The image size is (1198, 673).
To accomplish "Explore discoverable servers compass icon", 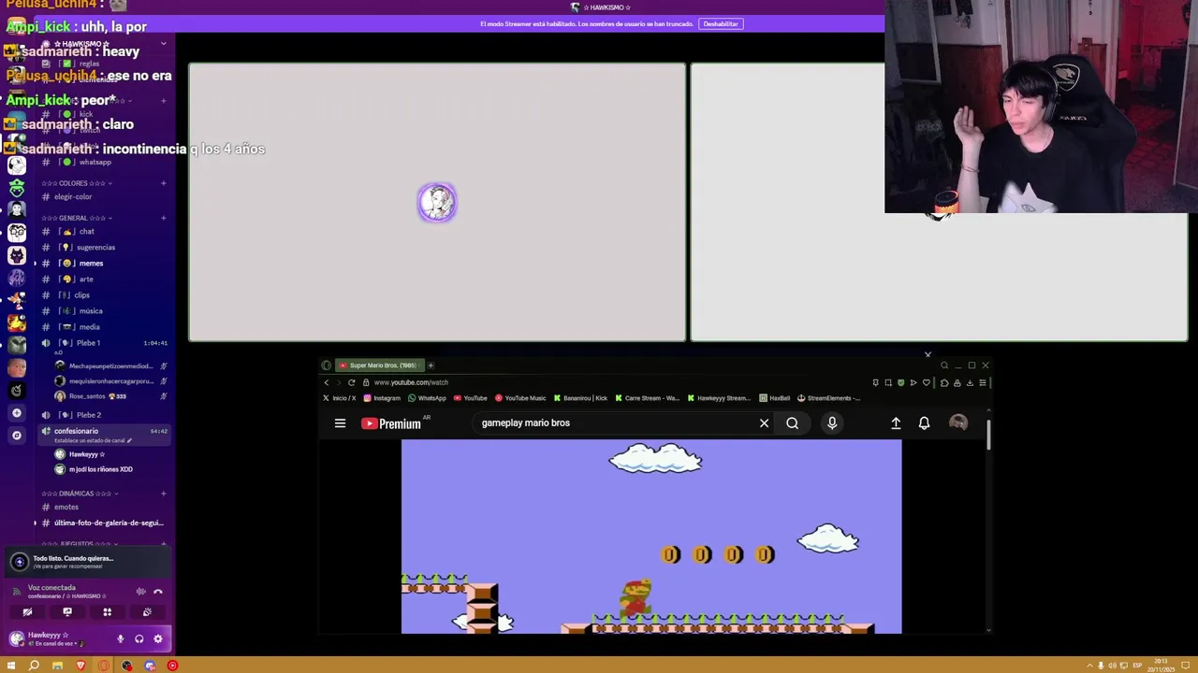I will [17, 436].
